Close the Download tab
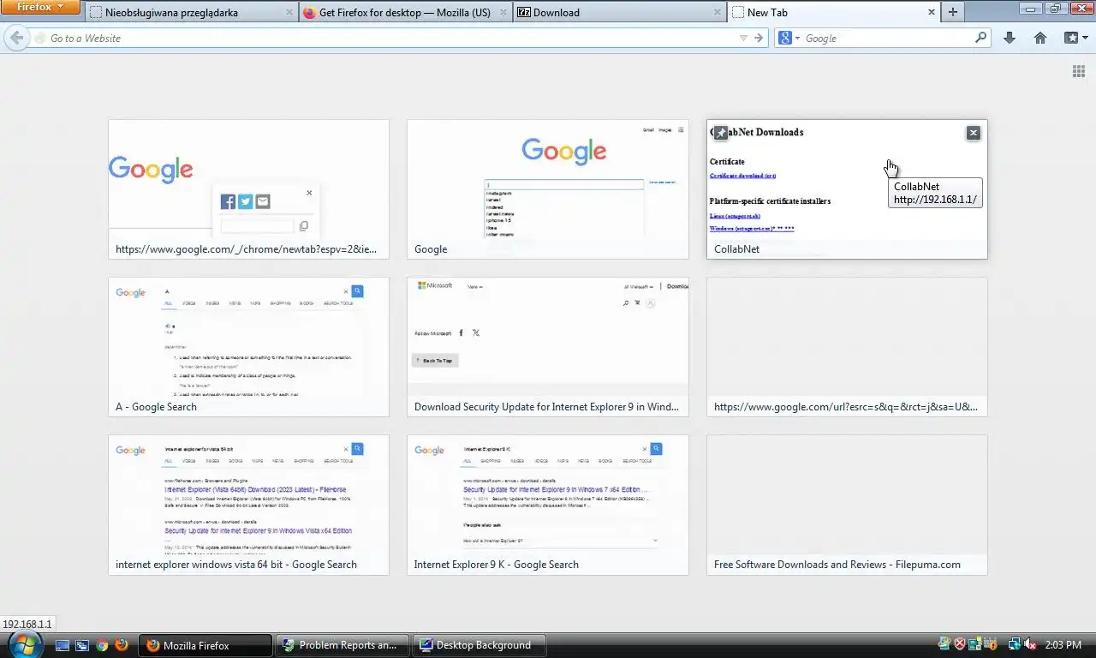 click(x=718, y=12)
